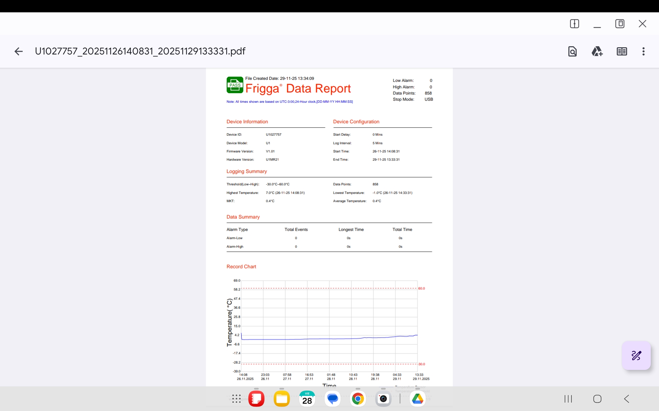Open the Calendar app showing 28
This screenshot has height=411, width=659.
[x=307, y=399]
